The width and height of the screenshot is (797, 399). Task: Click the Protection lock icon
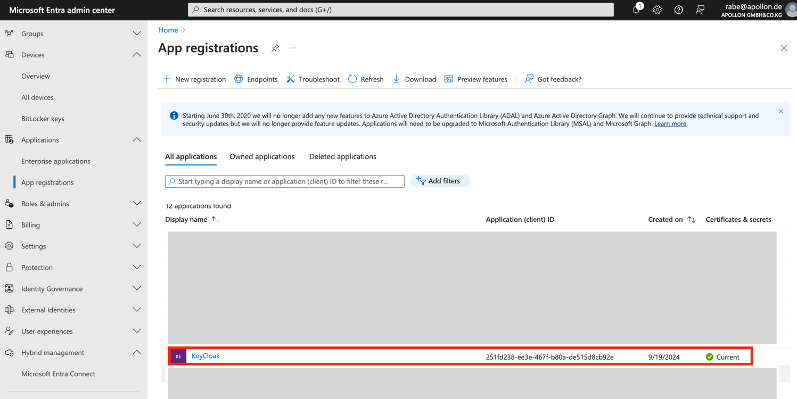click(x=9, y=267)
